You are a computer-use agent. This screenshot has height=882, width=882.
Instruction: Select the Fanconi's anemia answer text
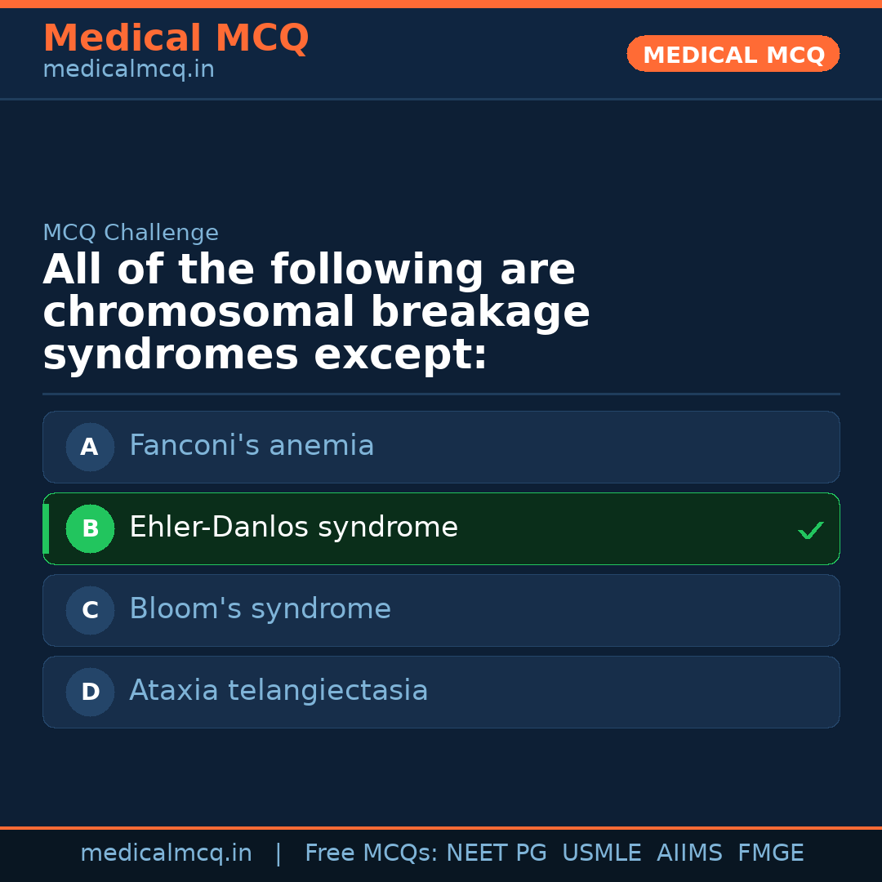pyautogui.click(x=252, y=446)
